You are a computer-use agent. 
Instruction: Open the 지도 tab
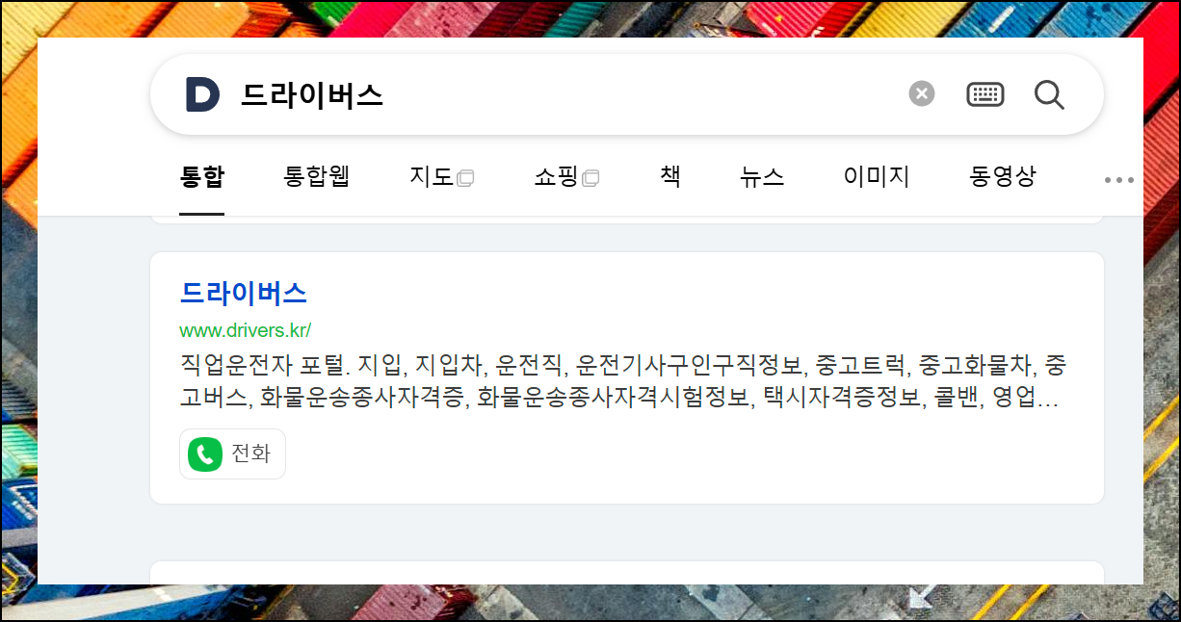[x=432, y=177]
